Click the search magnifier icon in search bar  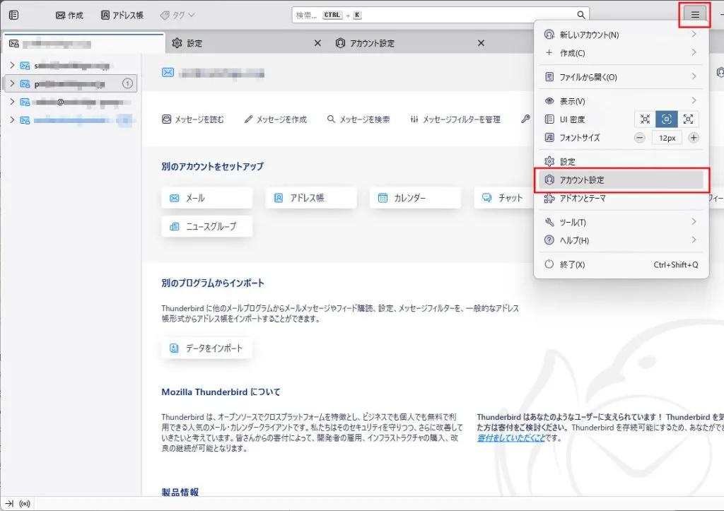coord(580,15)
